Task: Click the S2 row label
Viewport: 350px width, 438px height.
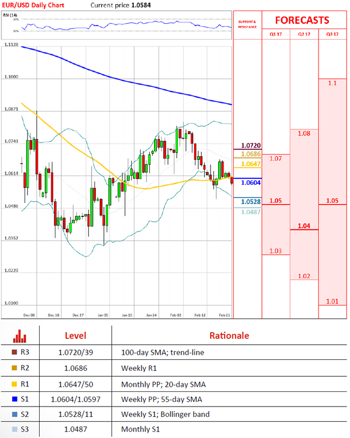Action: (25, 414)
